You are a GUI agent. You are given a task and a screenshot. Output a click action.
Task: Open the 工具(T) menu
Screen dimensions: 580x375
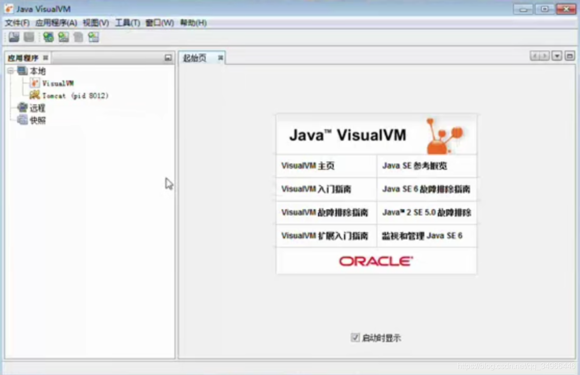pos(128,23)
